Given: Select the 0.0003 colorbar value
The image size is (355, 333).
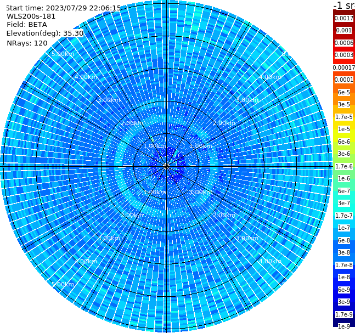Looking at the screenshot, I should coord(344,55).
